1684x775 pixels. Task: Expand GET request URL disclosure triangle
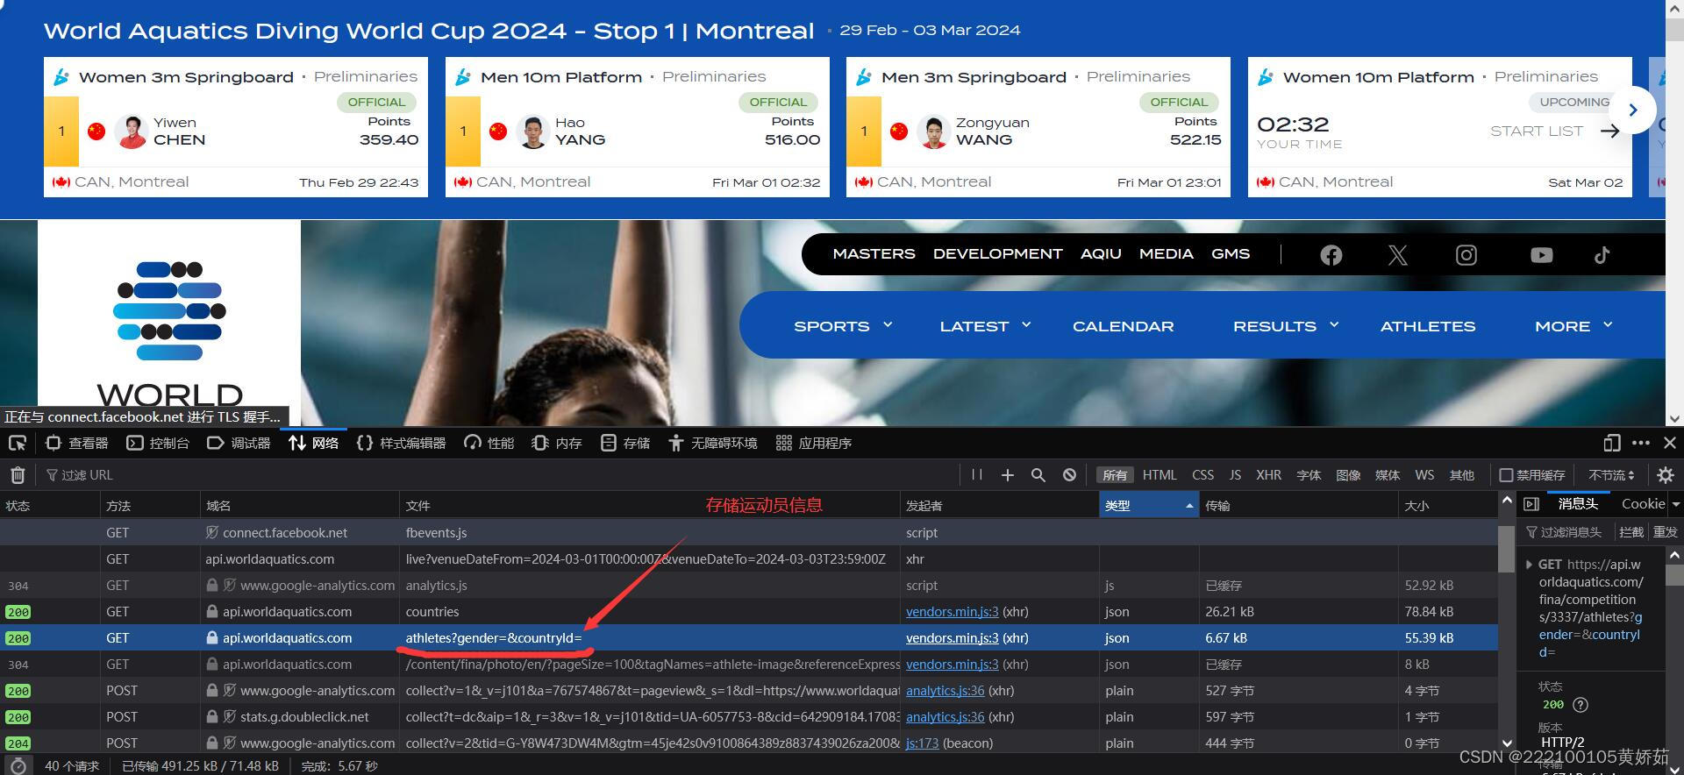1530,565
